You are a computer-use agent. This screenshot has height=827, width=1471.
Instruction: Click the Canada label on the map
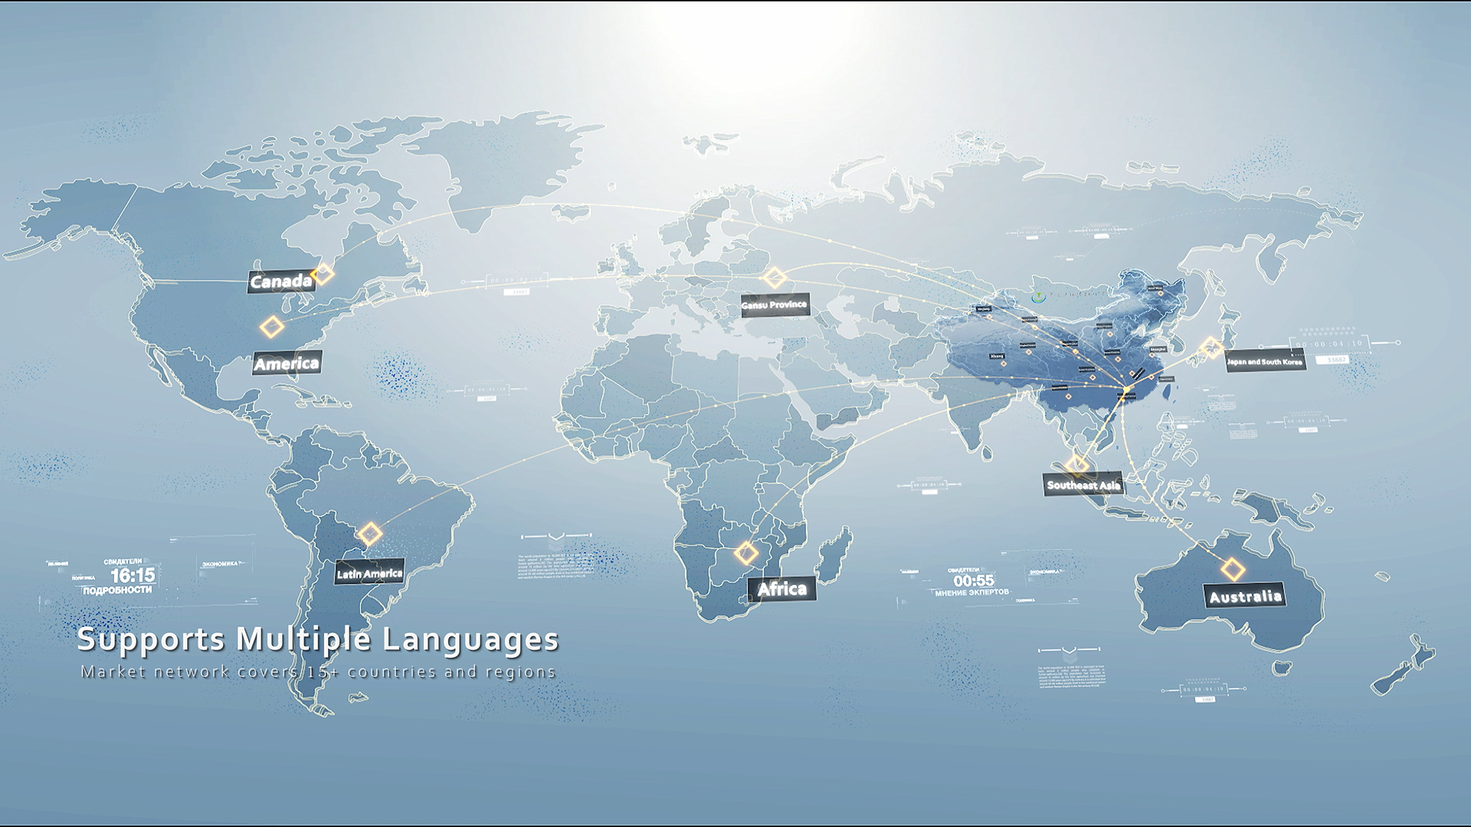[281, 281]
